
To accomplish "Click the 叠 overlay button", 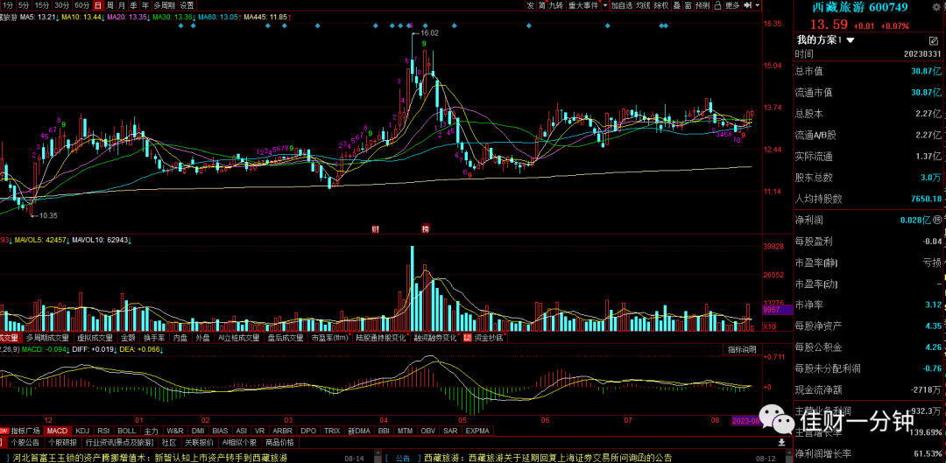I will (677, 5).
